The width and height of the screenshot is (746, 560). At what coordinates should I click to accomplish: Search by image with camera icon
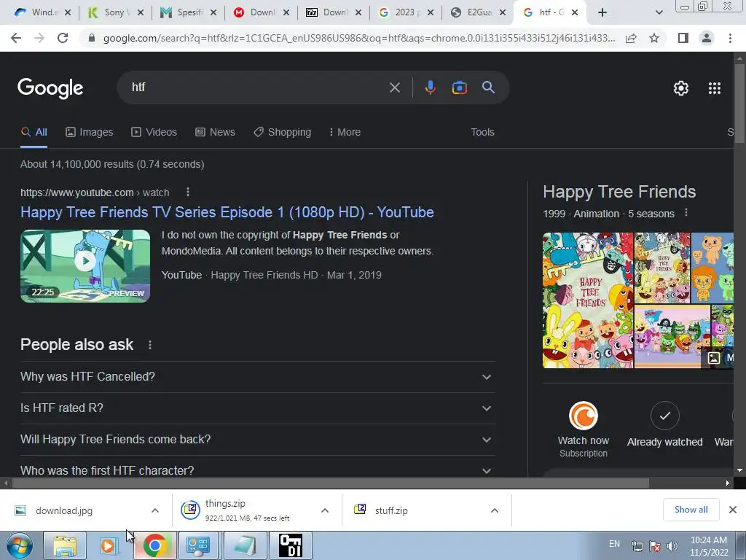click(459, 87)
